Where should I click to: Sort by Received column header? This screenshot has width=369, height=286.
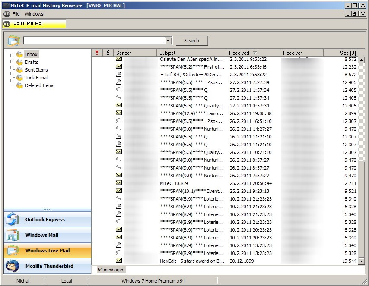pyautogui.click(x=253, y=53)
